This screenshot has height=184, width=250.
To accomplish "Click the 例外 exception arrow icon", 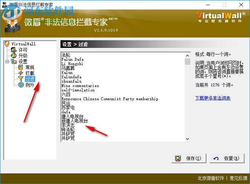I will point(21,85).
